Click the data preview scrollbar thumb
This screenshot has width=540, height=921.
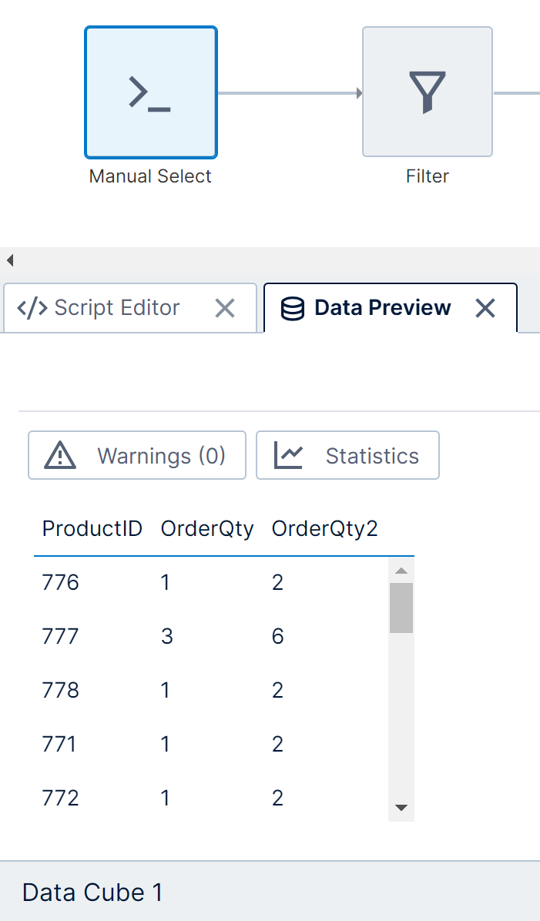401,608
